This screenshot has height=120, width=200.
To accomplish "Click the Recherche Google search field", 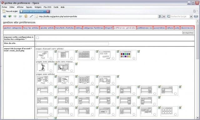I will [180, 17].
